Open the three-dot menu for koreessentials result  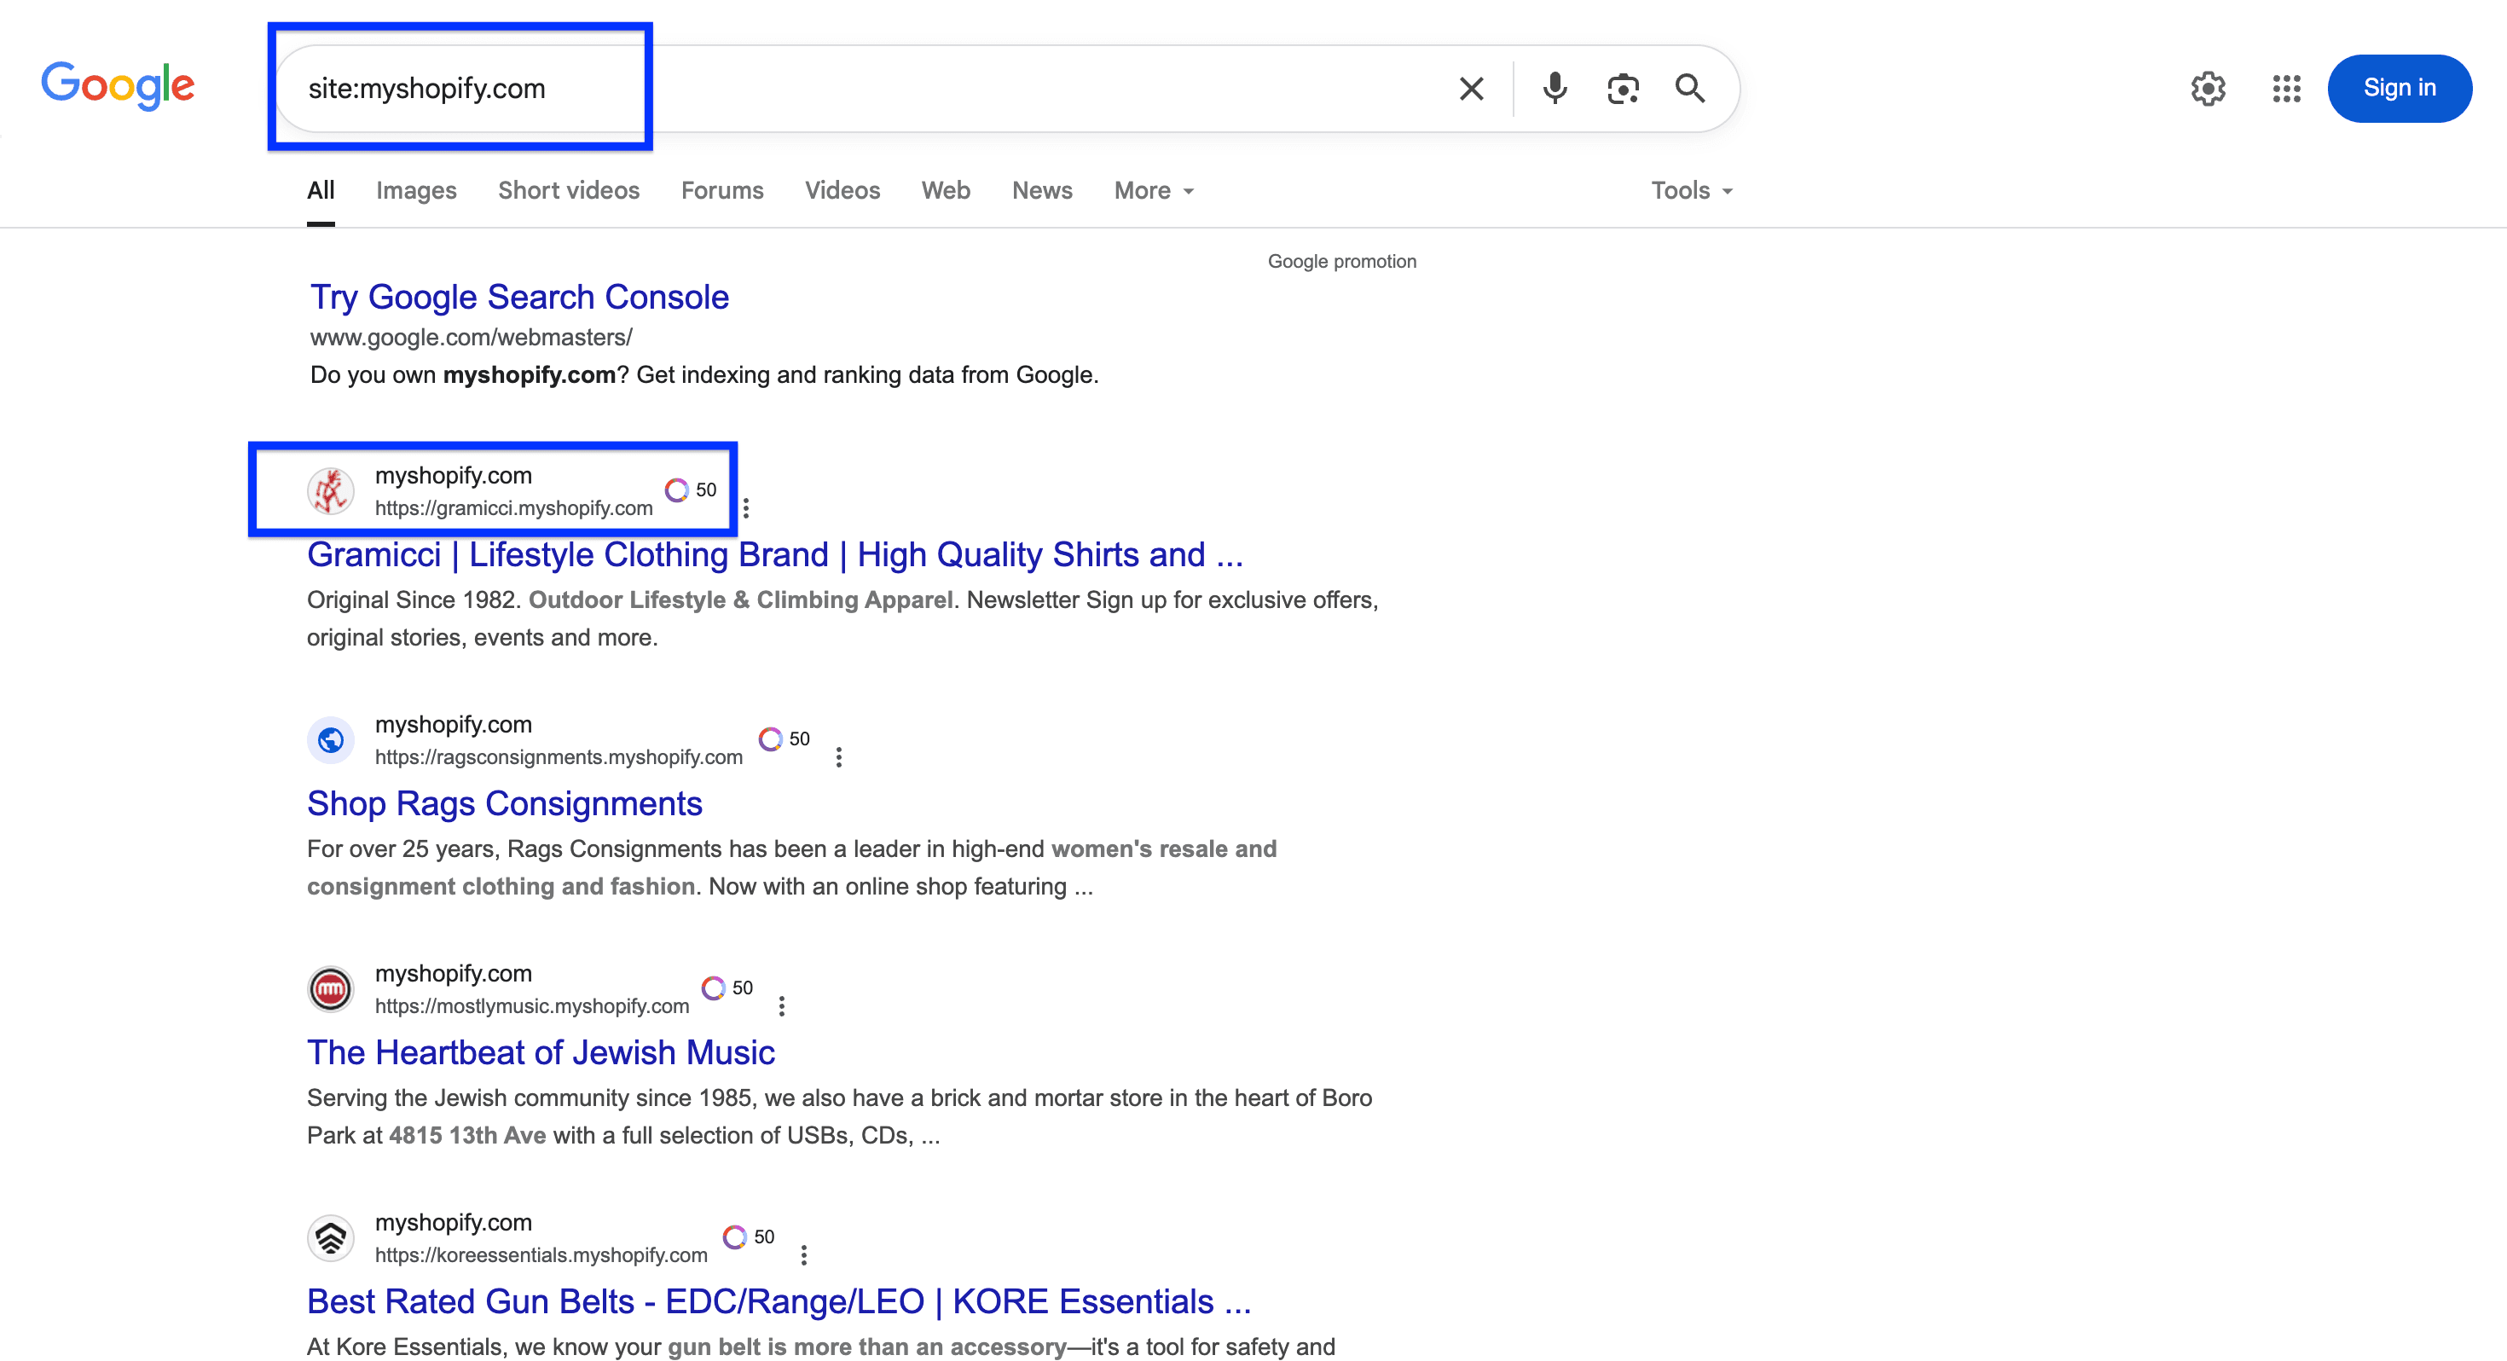[x=804, y=1255]
